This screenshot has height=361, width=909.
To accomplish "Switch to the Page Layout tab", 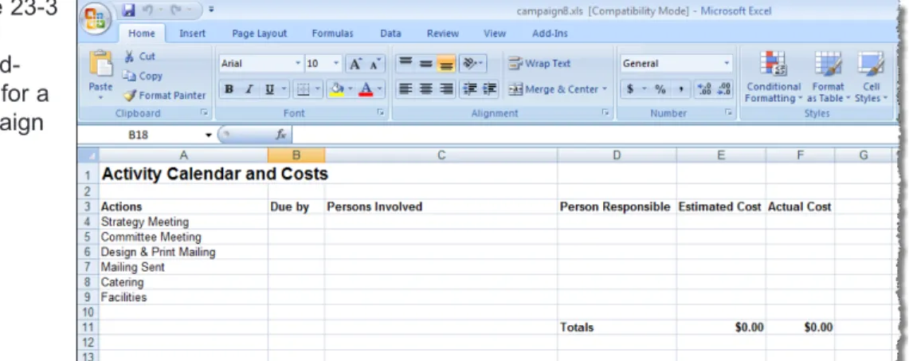I will point(259,33).
